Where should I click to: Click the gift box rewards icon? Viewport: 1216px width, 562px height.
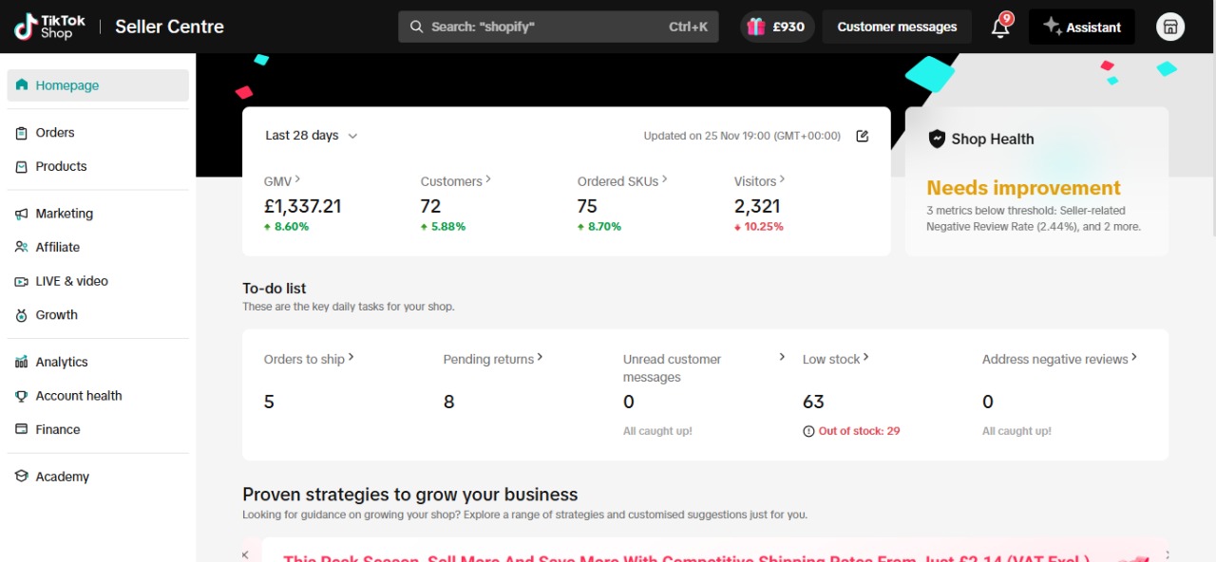pos(756,27)
